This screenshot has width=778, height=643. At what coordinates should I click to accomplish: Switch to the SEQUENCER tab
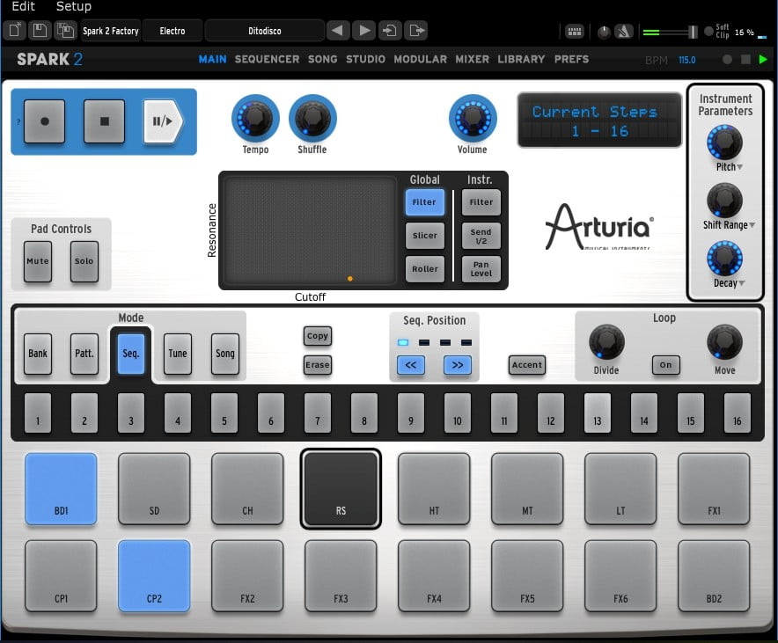[267, 60]
